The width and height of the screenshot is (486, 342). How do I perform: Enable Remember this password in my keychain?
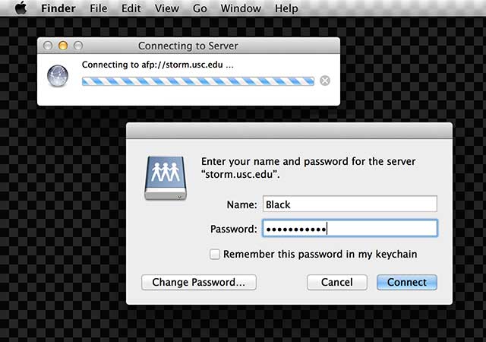click(x=216, y=254)
